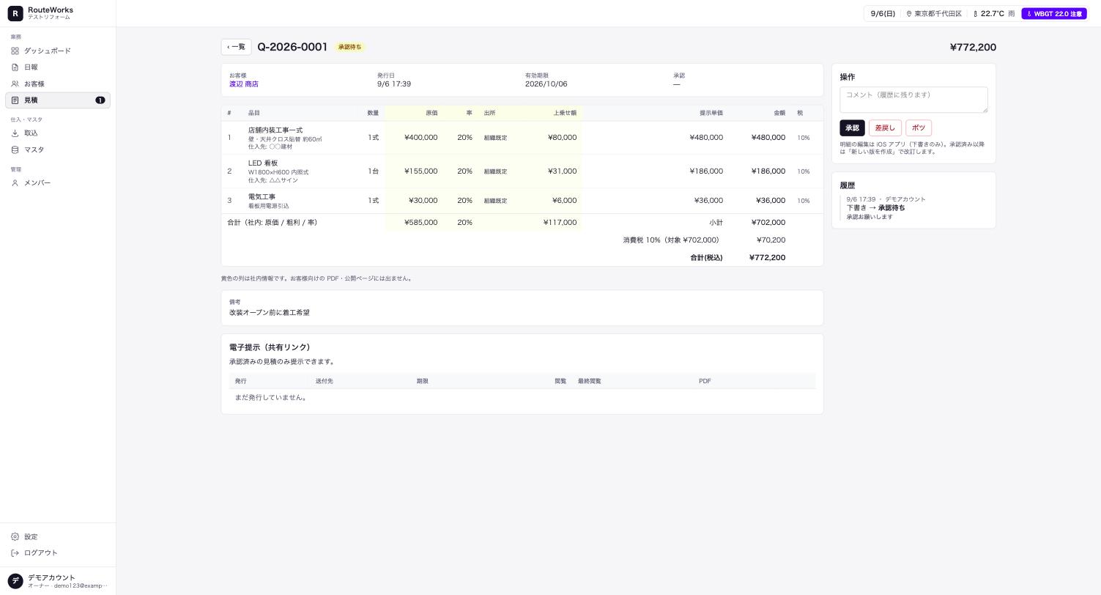Screen dimensions: 1101x595
Task: Click the Q-2026-0001 quote number heading
Action: pyautogui.click(x=292, y=47)
